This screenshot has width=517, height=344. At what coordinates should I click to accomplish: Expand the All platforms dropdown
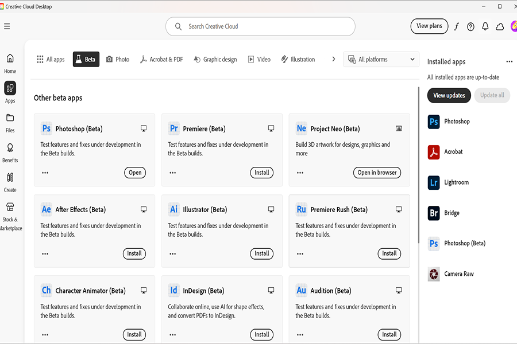click(x=381, y=60)
